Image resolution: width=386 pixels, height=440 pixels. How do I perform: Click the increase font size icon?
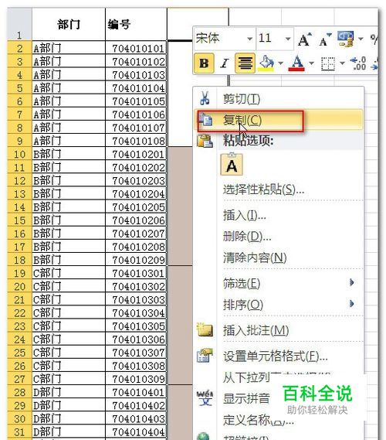tap(305, 39)
